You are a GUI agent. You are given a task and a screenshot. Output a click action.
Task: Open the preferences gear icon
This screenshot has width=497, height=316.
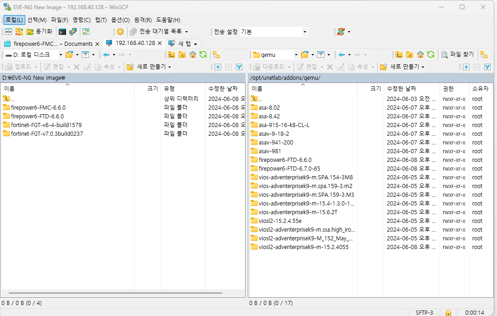pos(120,32)
